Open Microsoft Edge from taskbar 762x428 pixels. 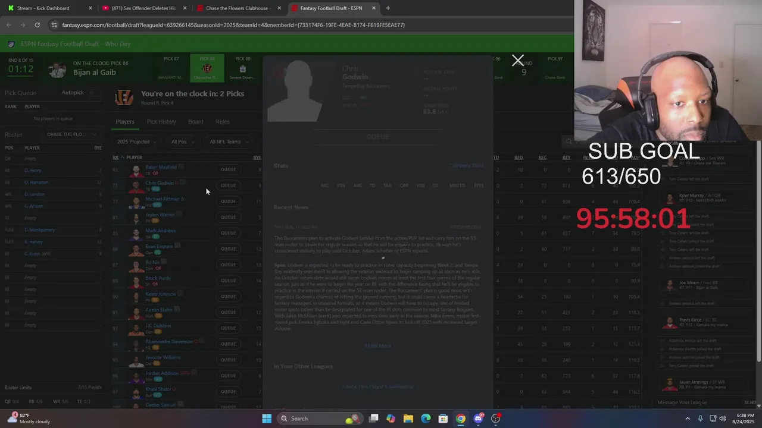(x=426, y=418)
